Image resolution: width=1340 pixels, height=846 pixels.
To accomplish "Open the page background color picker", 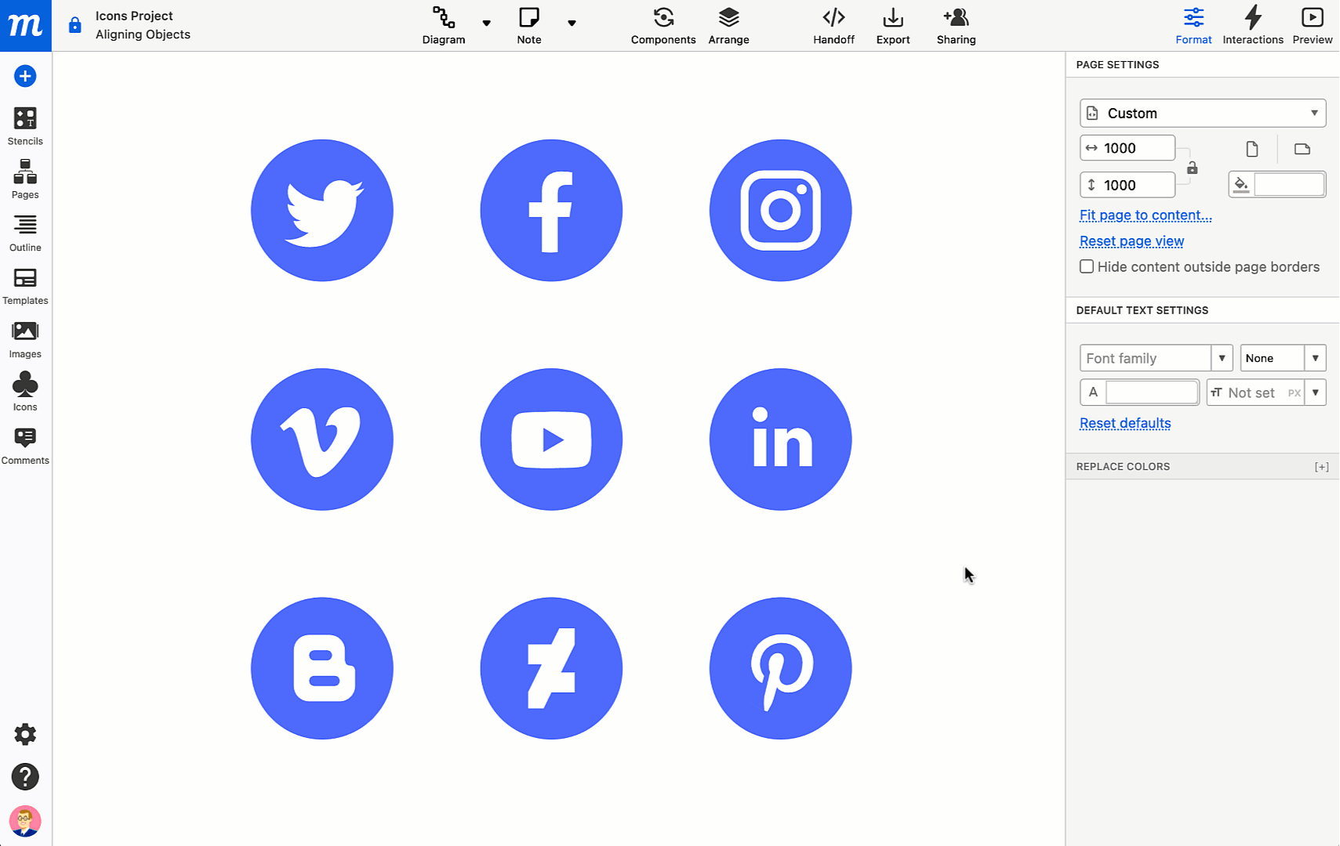I will pyautogui.click(x=1241, y=184).
